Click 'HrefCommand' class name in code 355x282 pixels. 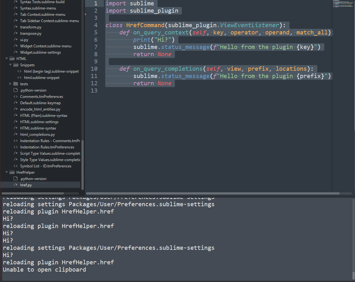point(145,25)
